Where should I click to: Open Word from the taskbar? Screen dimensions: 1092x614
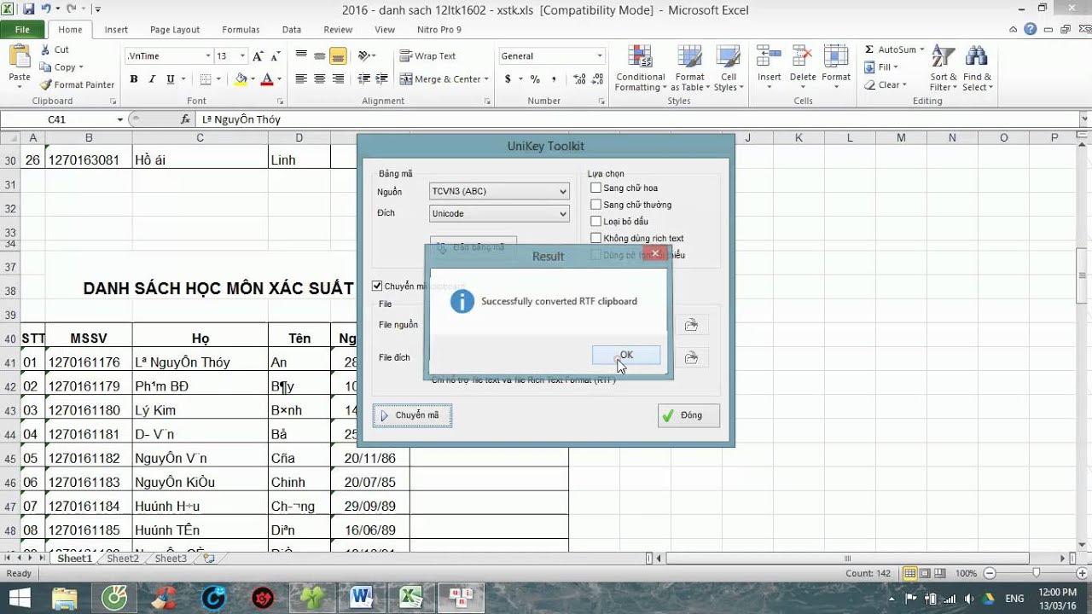pos(360,597)
